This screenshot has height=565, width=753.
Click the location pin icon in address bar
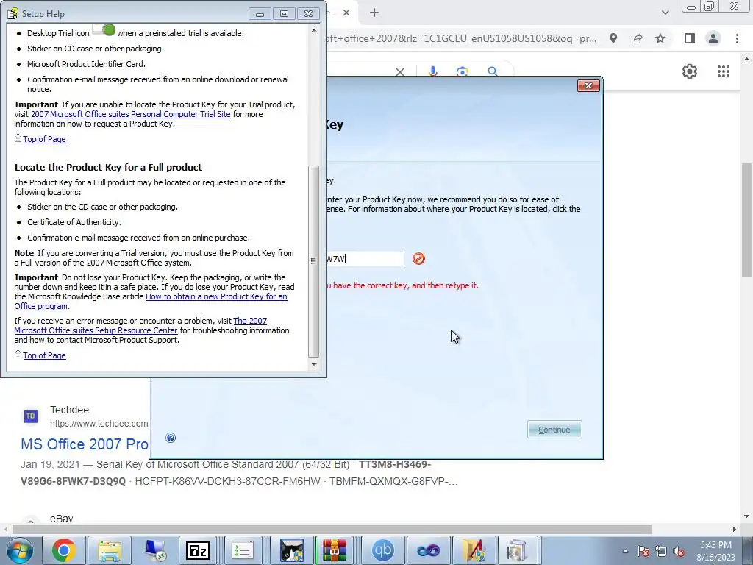tap(613, 38)
